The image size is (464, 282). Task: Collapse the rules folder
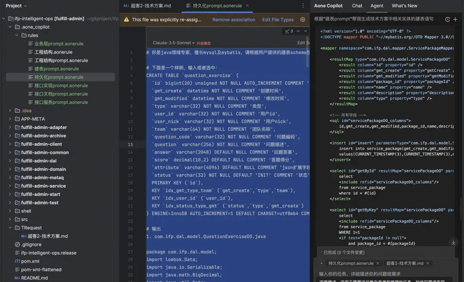[17, 35]
